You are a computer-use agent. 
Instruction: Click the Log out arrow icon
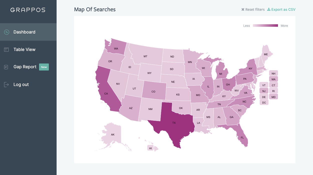point(6,84)
